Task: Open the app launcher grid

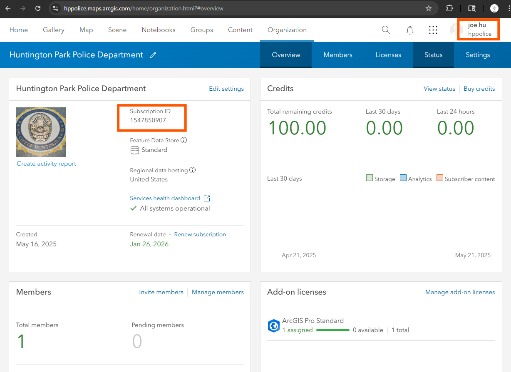Action: [x=433, y=30]
